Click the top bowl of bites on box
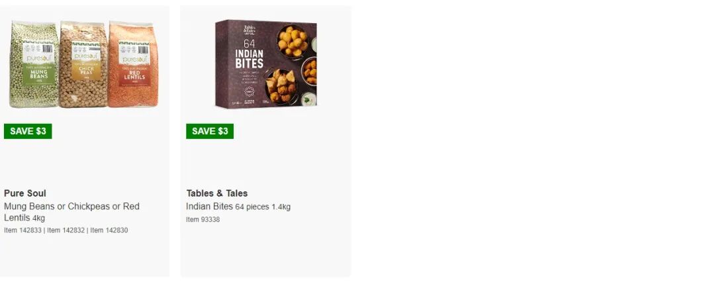715x284 pixels. click(293, 42)
